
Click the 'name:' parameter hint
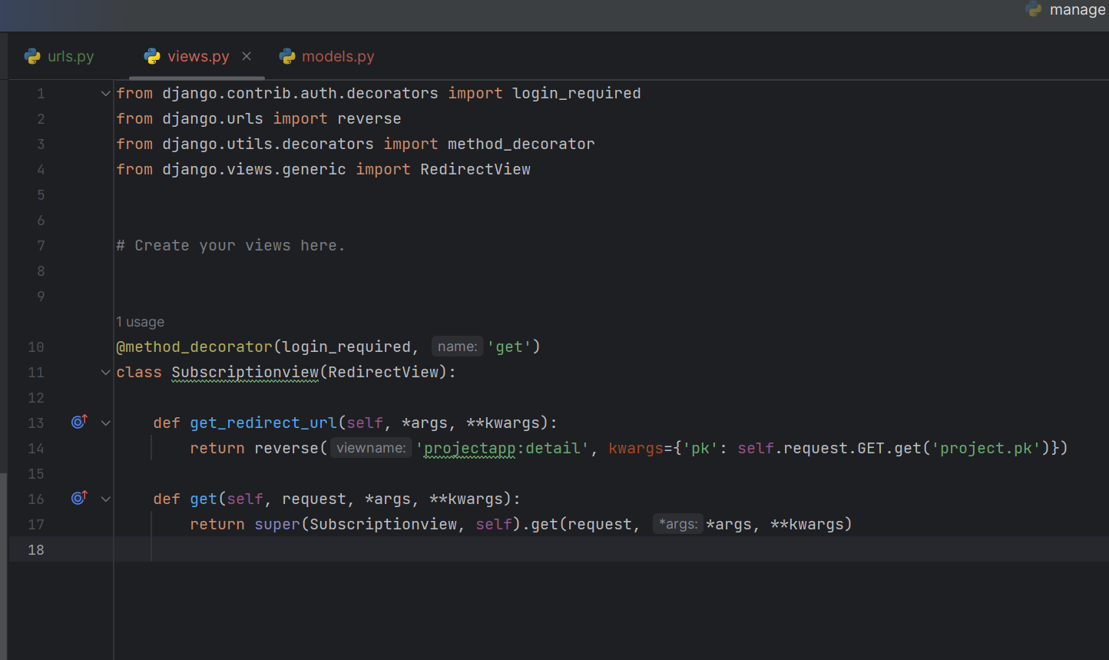point(457,347)
